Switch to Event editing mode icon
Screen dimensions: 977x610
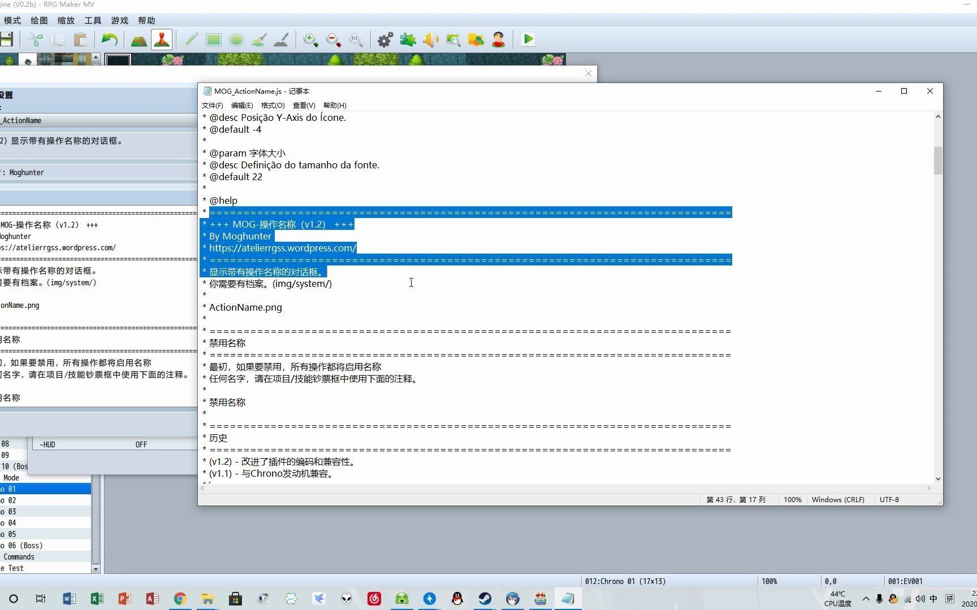point(162,40)
